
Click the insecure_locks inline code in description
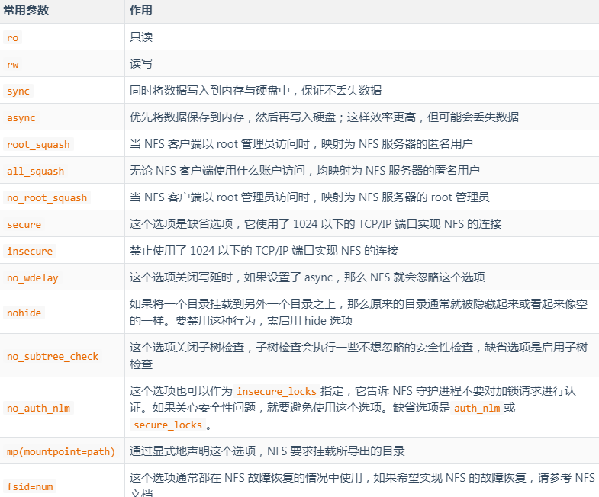[x=276, y=391]
